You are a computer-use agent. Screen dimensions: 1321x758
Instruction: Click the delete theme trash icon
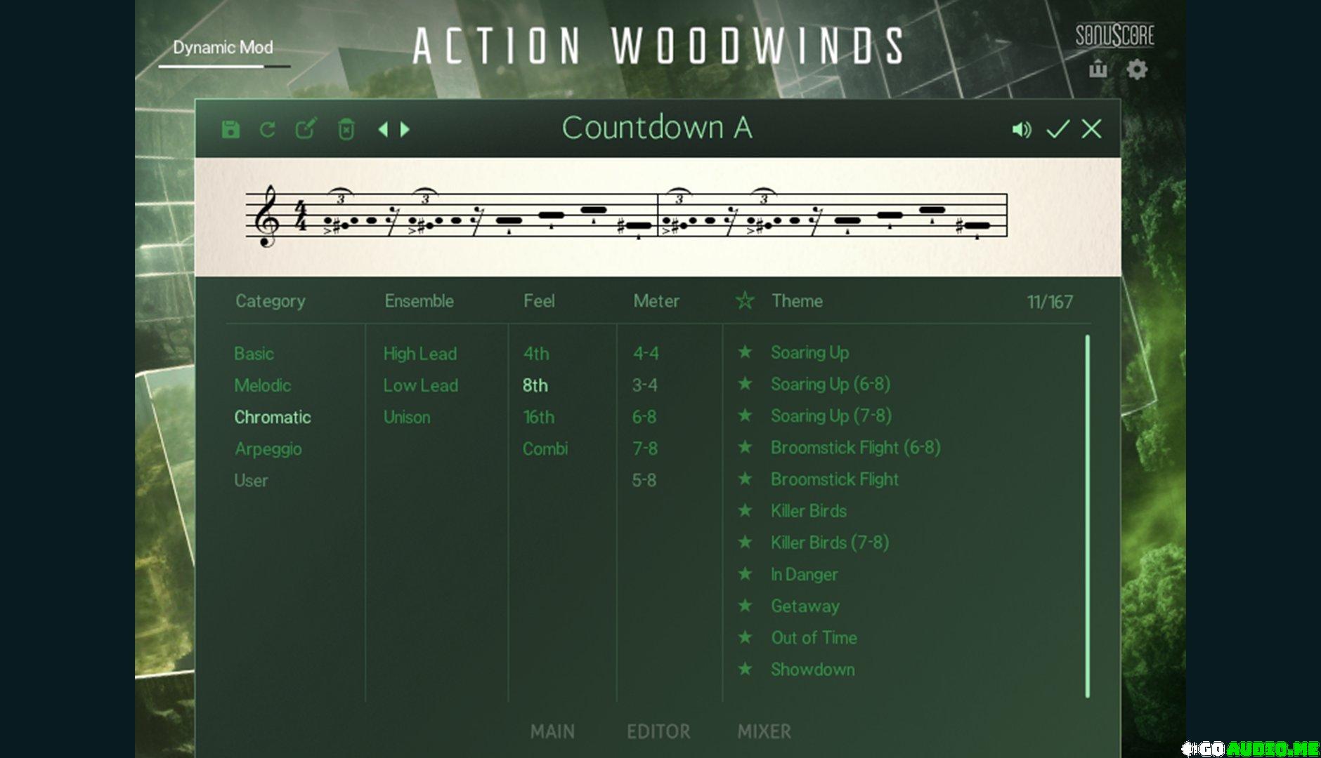pyautogui.click(x=346, y=129)
